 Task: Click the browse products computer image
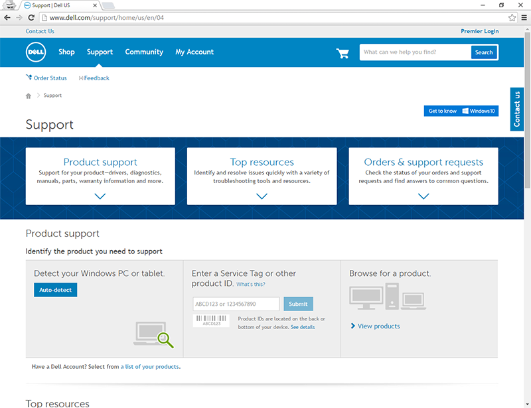[387, 299]
